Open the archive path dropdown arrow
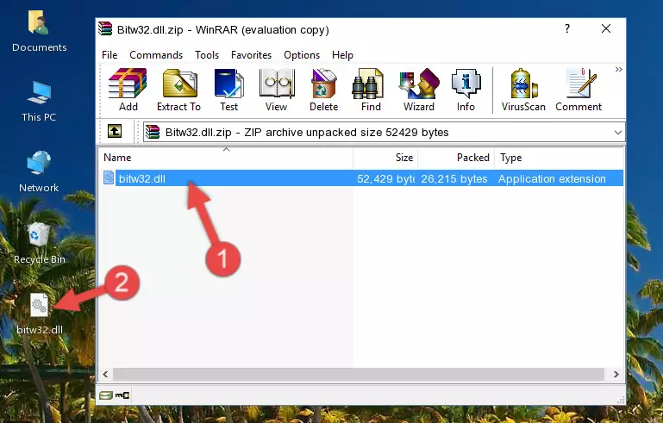 [618, 133]
